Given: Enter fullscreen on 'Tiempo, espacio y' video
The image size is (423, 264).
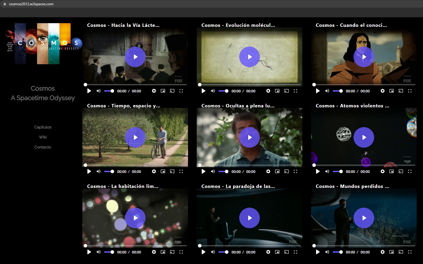Looking at the screenshot, I should [x=181, y=171].
